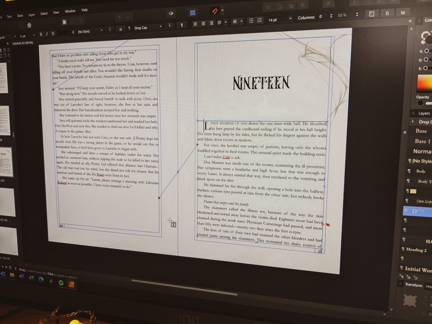Center align the paragraph text

tap(203, 23)
